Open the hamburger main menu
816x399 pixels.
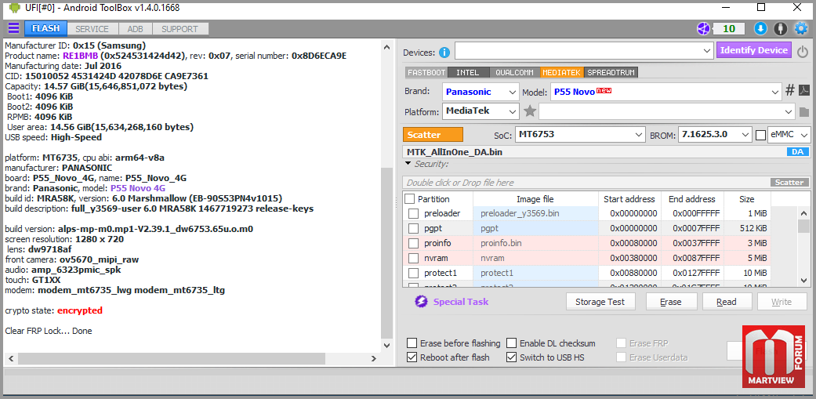pyautogui.click(x=13, y=28)
